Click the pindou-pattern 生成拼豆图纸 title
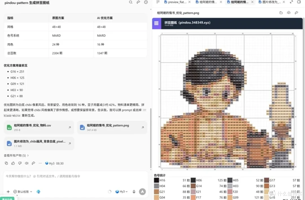 coord(27,3)
